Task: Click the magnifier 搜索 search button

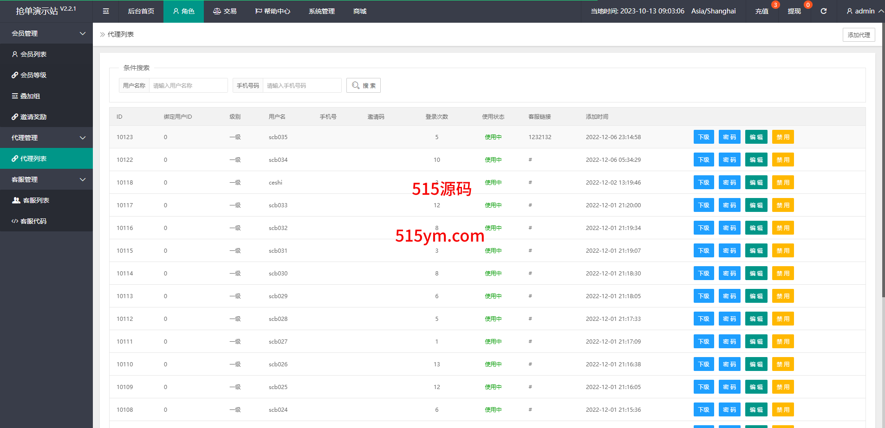Action: coord(364,85)
